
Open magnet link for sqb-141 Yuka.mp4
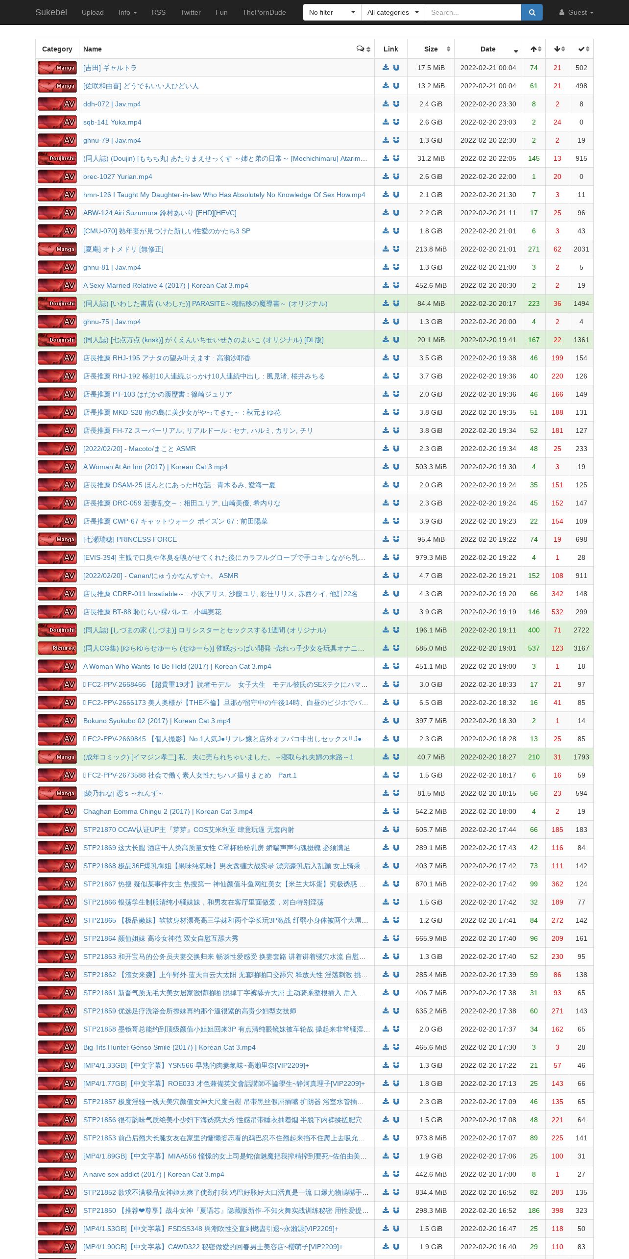coord(396,122)
